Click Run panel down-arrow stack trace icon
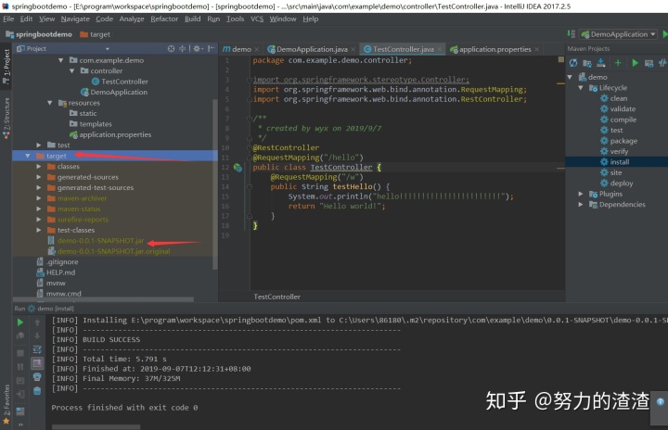668x430 pixels. coord(37,335)
